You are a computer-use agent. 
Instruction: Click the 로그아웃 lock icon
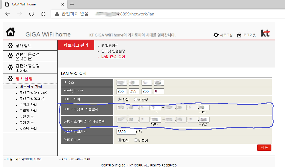239,35
